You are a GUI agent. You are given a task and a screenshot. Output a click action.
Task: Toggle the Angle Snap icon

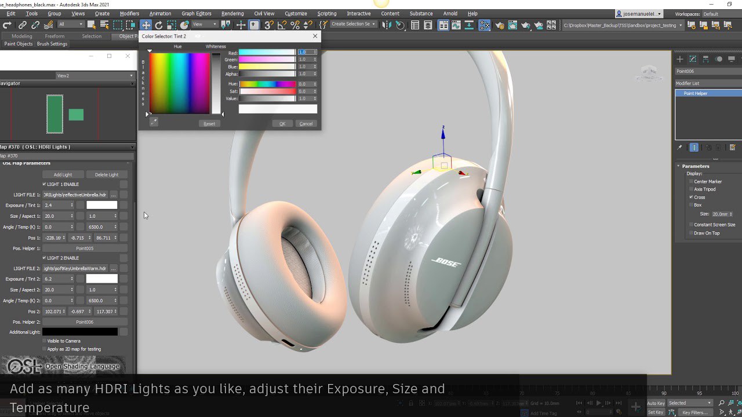(x=281, y=25)
